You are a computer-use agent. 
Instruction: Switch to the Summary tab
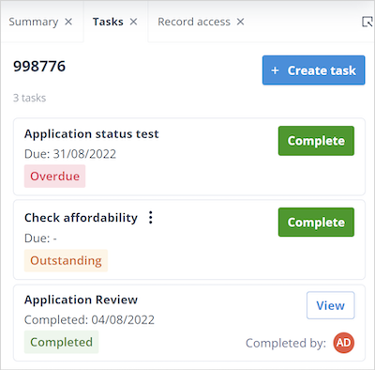point(34,22)
